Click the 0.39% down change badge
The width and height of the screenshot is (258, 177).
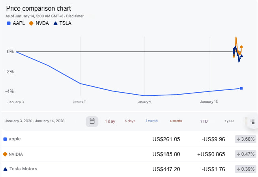(x=245, y=169)
